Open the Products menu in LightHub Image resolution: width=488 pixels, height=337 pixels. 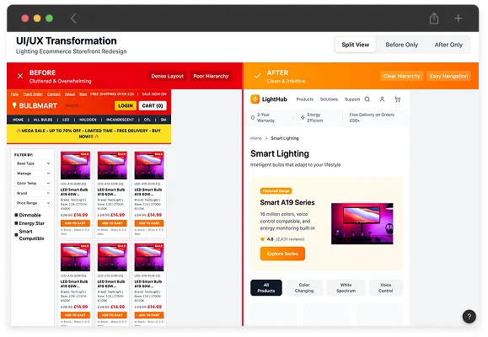305,99
